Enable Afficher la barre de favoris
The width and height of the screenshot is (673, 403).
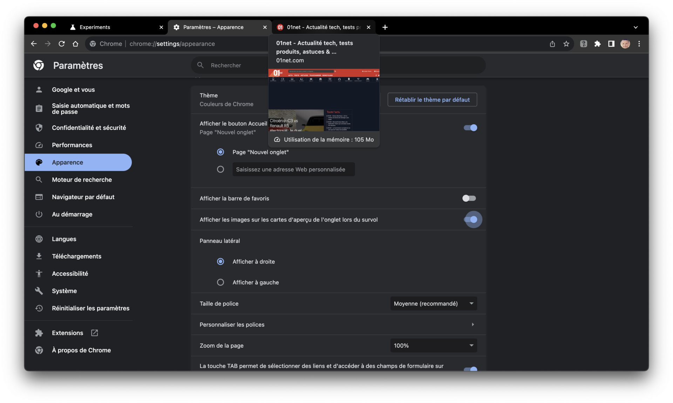[x=469, y=198]
